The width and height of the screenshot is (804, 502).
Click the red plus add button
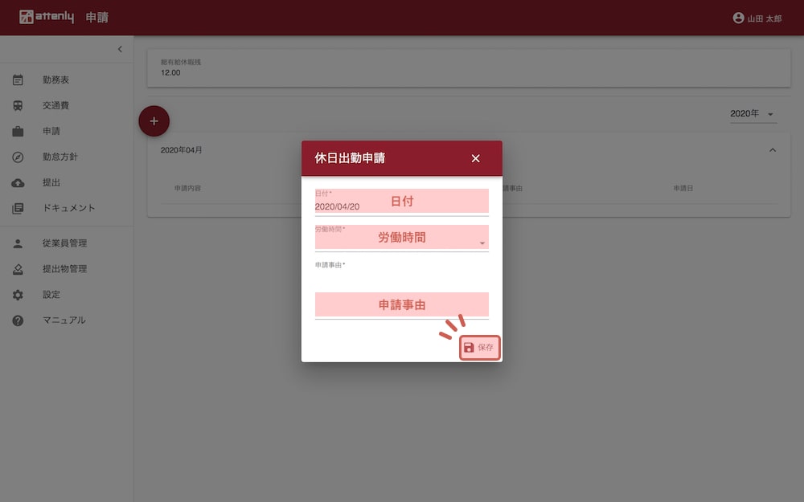154,121
